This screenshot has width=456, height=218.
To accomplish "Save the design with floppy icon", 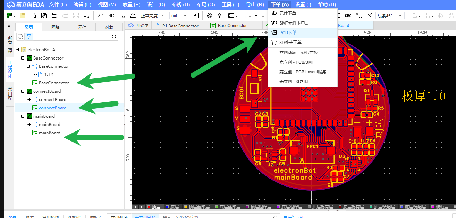I will [x=33, y=16].
